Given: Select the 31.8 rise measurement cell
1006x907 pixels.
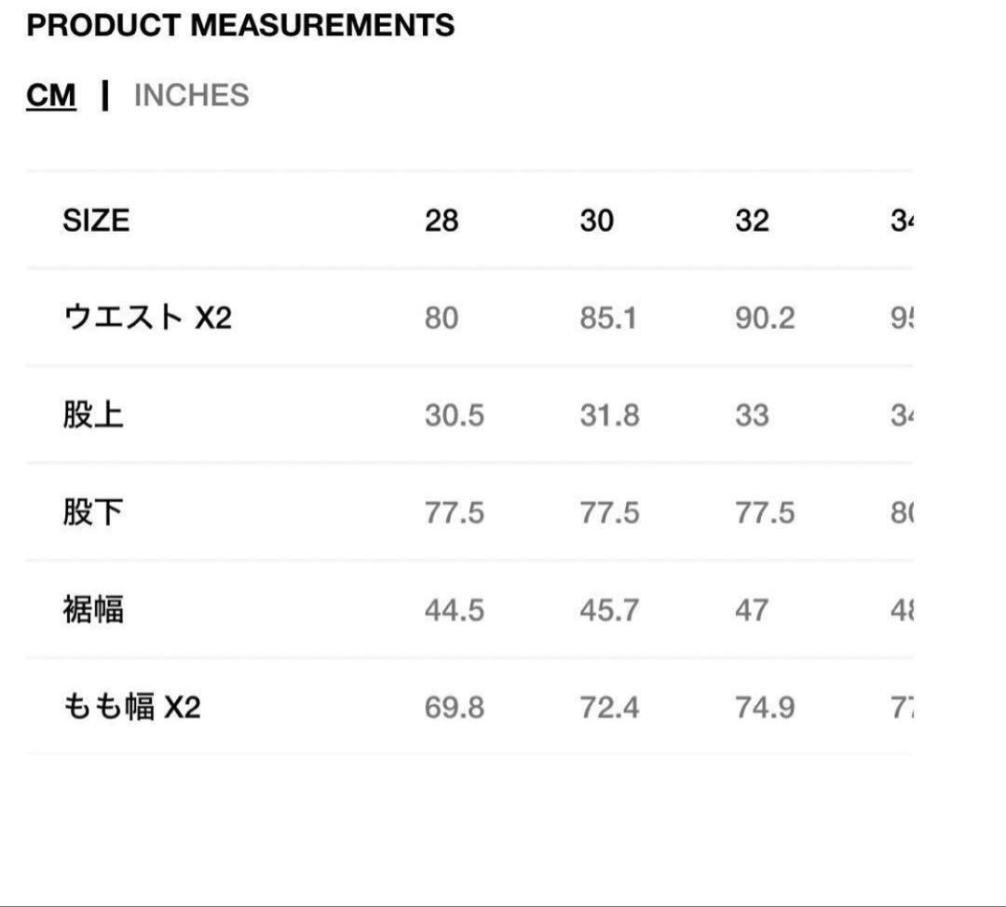Looking at the screenshot, I should [608, 414].
